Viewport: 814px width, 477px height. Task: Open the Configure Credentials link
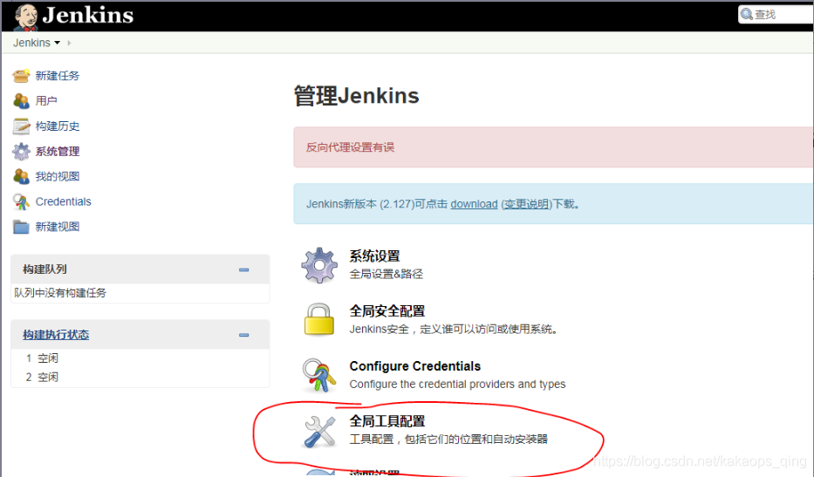[414, 366]
